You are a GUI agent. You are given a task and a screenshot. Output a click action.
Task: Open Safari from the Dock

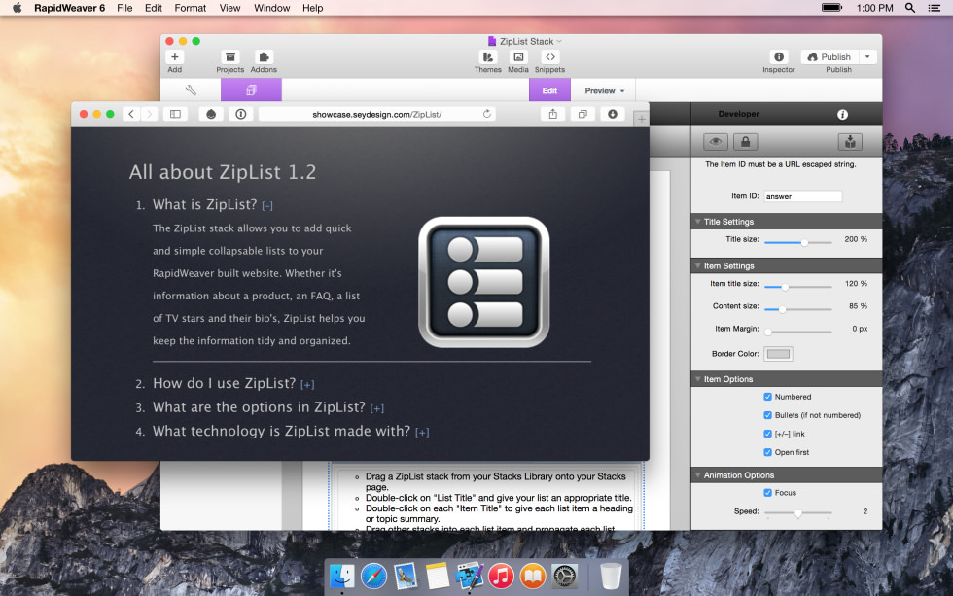point(373,576)
